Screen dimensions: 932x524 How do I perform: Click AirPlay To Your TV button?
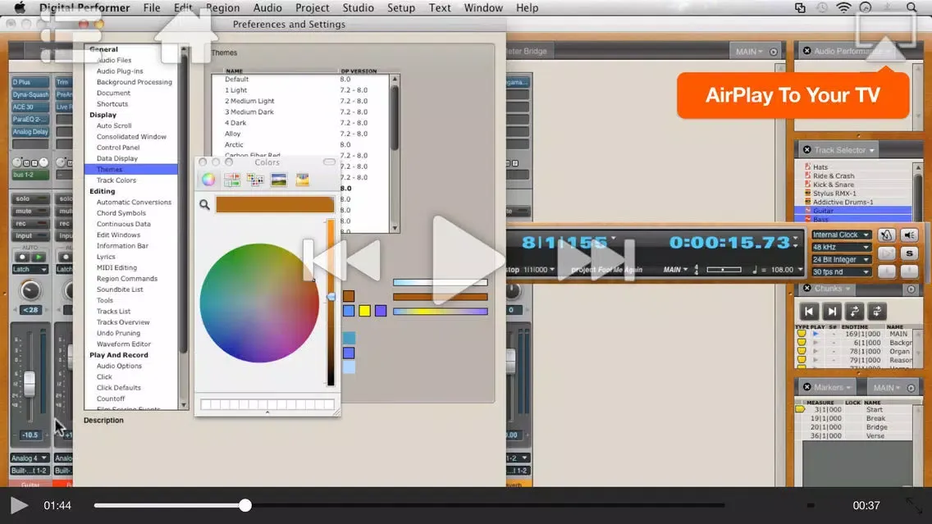(x=793, y=95)
